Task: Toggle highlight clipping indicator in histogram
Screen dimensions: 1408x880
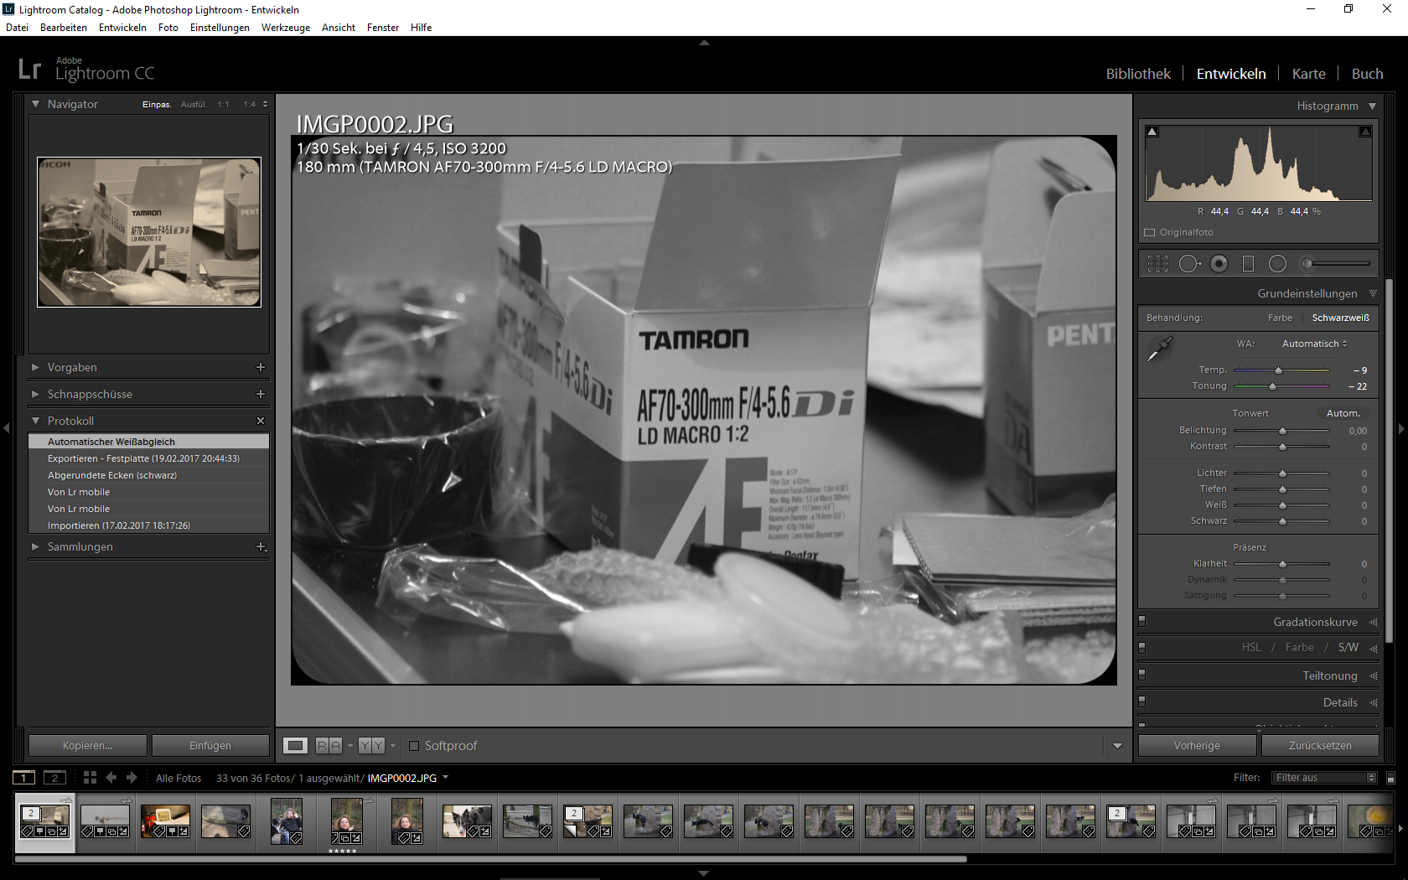Action: pos(1365,132)
